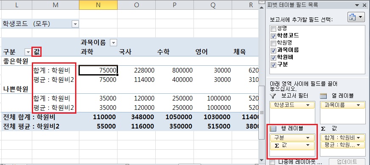
Task: Select column N header
Action: pos(98,5)
